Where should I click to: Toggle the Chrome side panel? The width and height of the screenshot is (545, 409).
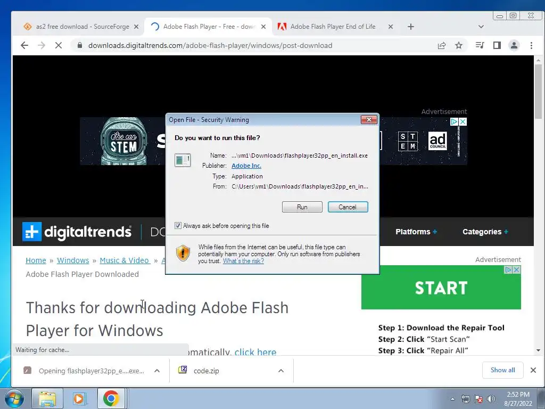(497, 45)
